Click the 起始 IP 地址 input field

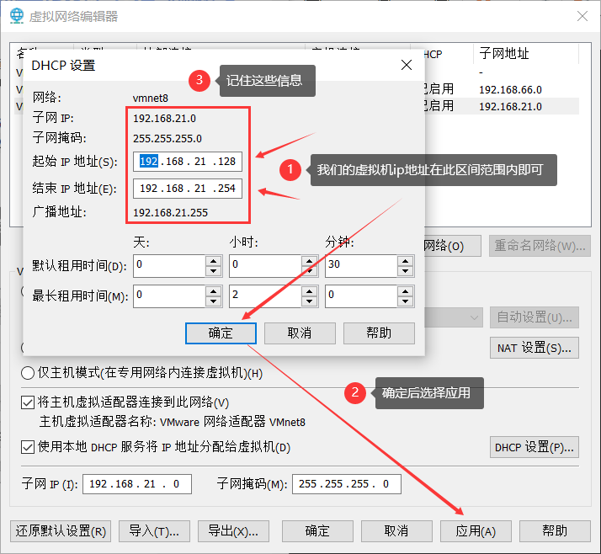188,162
